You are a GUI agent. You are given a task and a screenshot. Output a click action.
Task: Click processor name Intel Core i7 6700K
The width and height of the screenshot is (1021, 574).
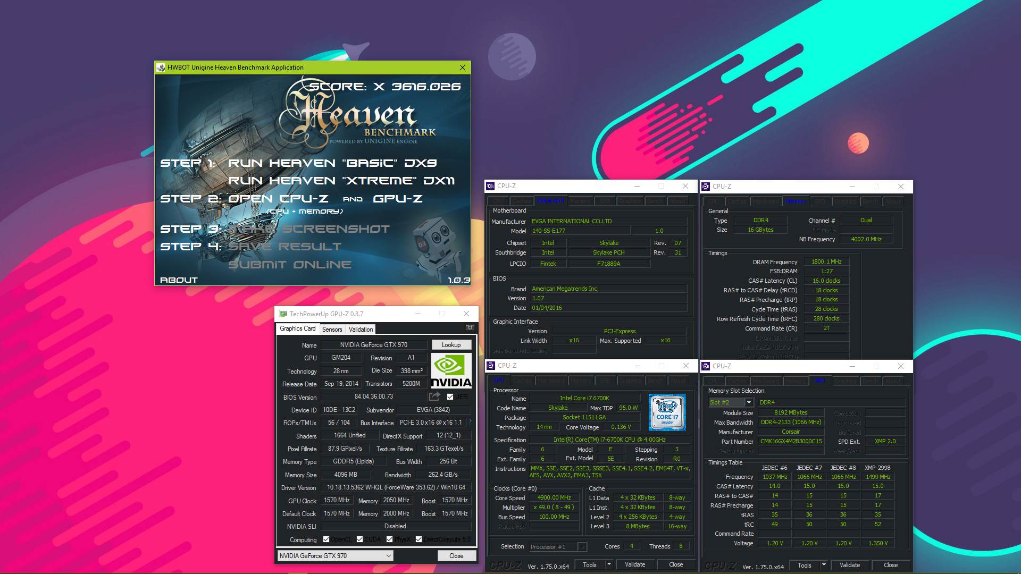pyautogui.click(x=585, y=398)
